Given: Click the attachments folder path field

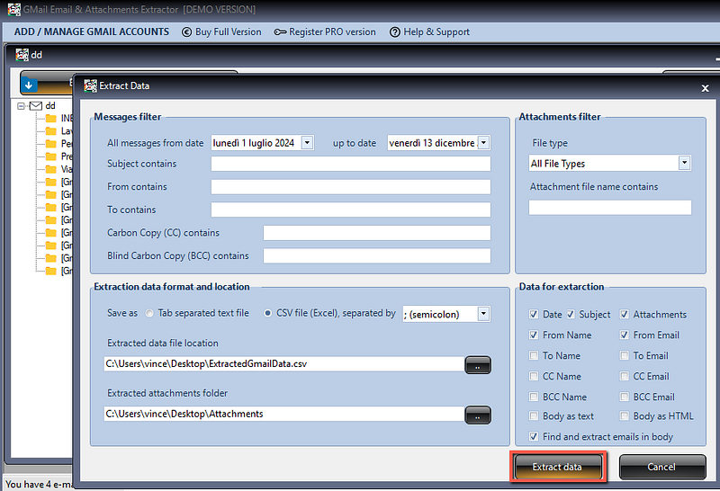Looking at the screenshot, I should click(x=283, y=414).
